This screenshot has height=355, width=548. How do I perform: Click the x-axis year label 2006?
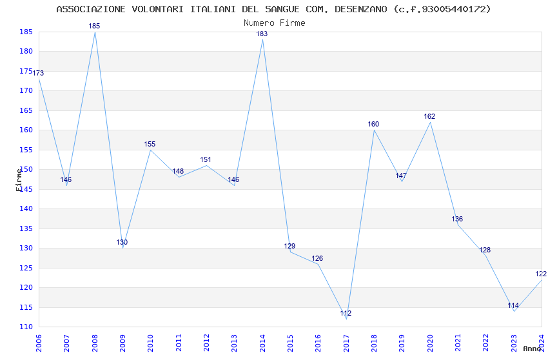pyautogui.click(x=39, y=343)
